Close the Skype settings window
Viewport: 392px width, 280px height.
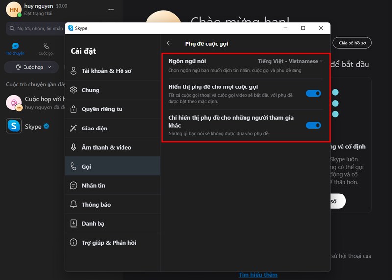(321, 28)
